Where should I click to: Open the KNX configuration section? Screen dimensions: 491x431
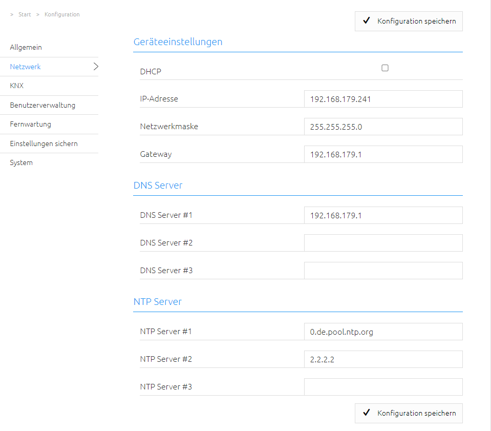[16, 86]
